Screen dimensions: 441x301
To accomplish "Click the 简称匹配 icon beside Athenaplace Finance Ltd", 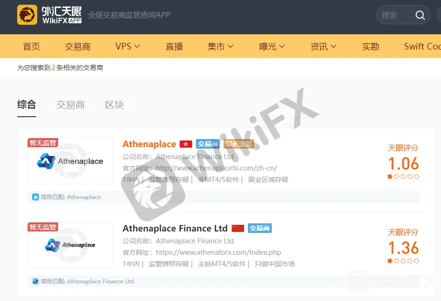I will [35, 281].
